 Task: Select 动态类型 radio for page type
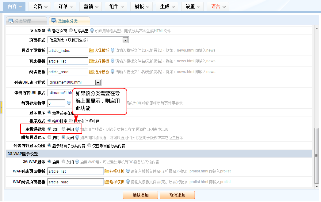[x=71, y=31]
